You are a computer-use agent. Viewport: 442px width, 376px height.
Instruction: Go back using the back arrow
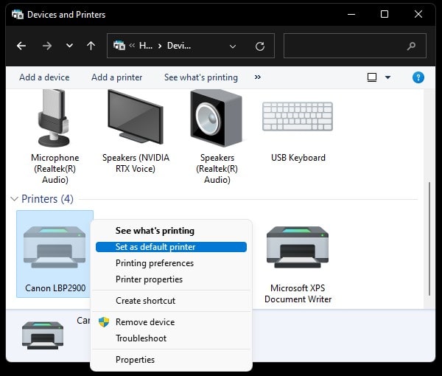[21, 46]
